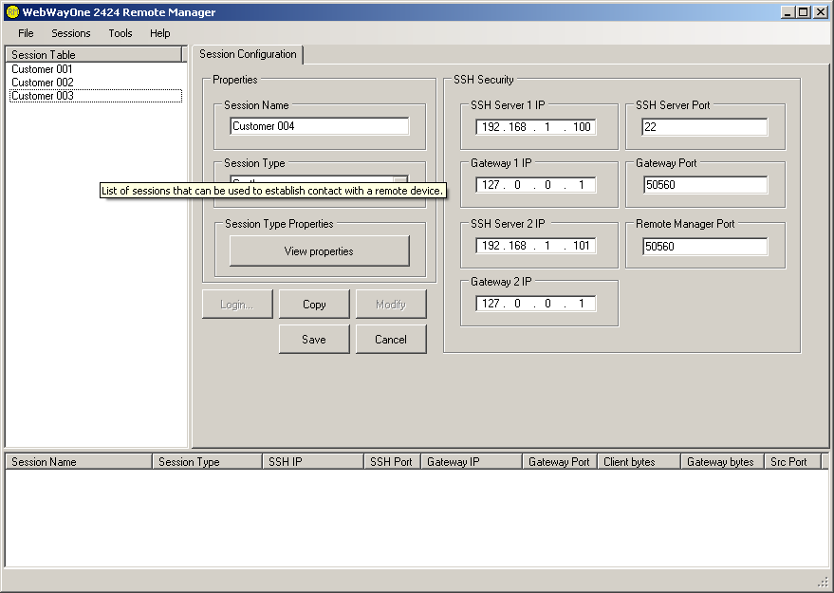Image resolution: width=834 pixels, height=593 pixels.
Task: Expand the Session Type dropdown arrow
Action: pyautogui.click(x=400, y=180)
